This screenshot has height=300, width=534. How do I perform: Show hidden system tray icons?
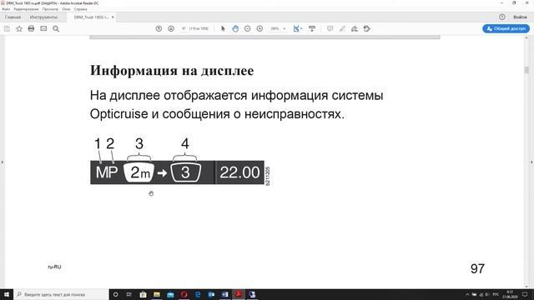click(467, 294)
